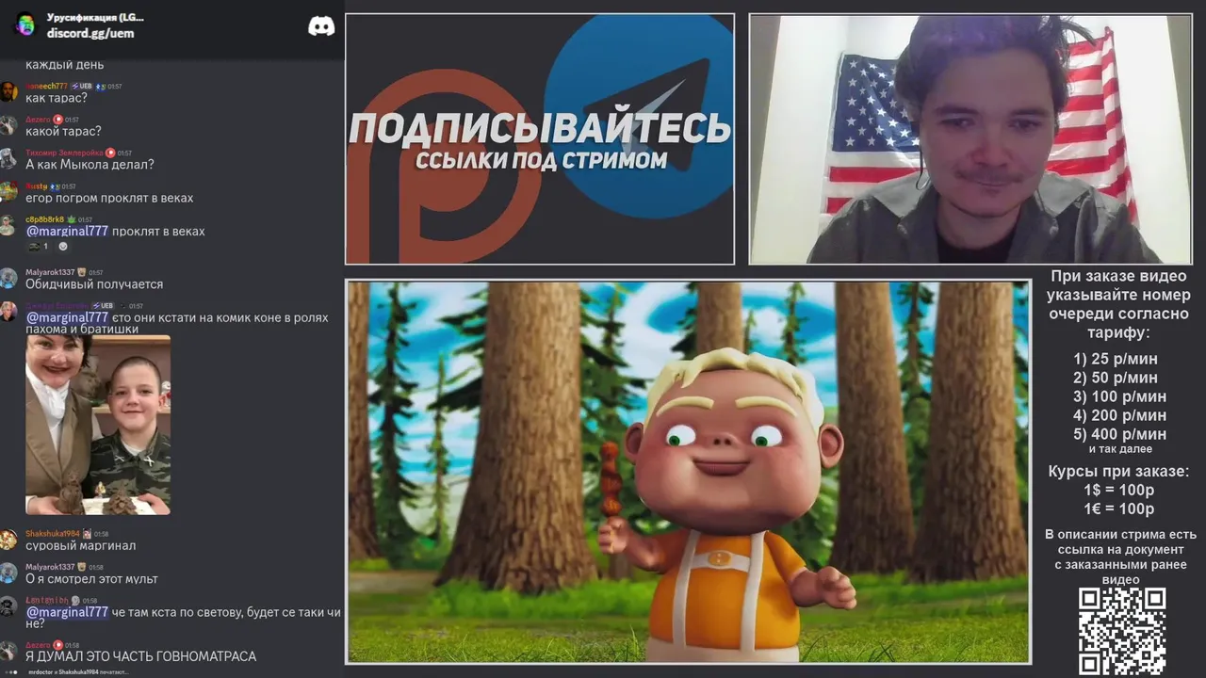Image resolution: width=1206 pixels, height=678 pixels.
Task: Click message 'А как Мыкола делал?'
Action: (x=90, y=165)
